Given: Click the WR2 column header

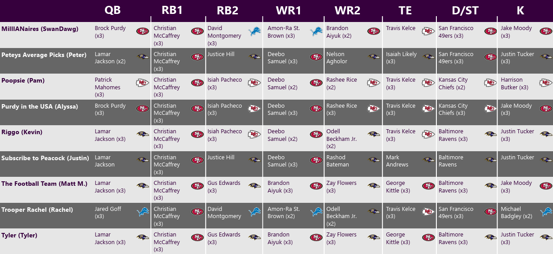Looking at the screenshot, I should pyautogui.click(x=348, y=10).
